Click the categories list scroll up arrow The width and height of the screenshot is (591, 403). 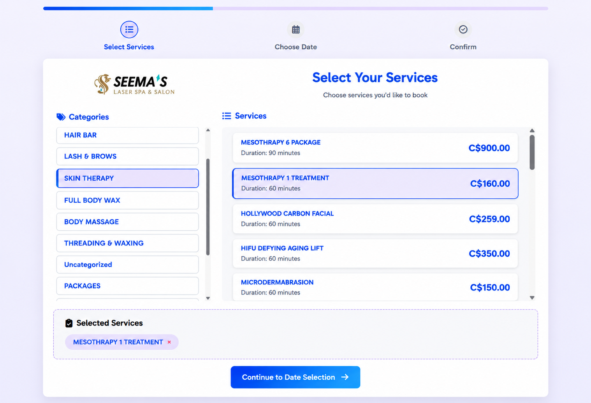[208, 130]
